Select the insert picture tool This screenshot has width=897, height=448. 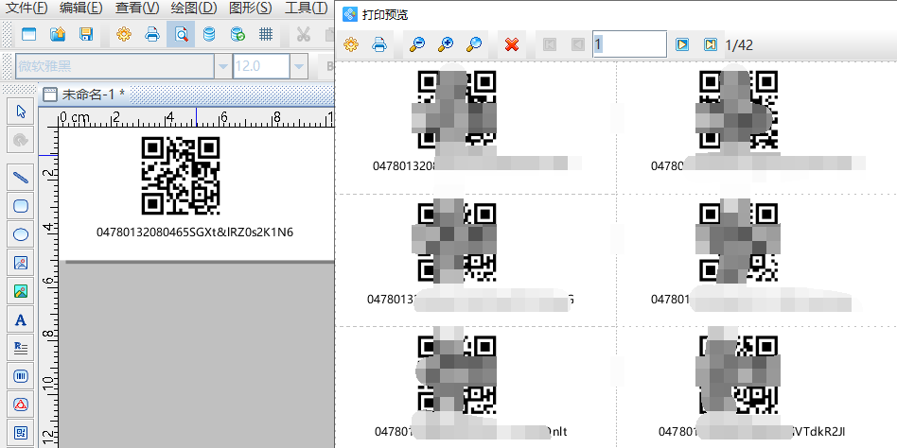coord(21,263)
